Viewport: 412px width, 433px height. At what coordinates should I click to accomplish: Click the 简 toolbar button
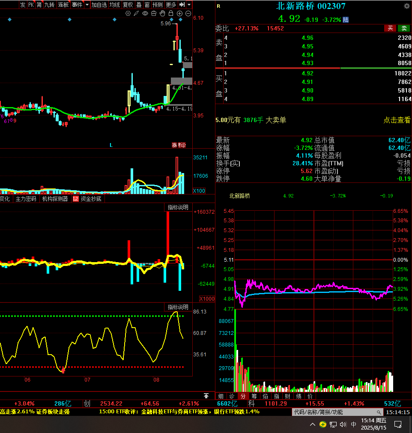(x=39, y=5)
